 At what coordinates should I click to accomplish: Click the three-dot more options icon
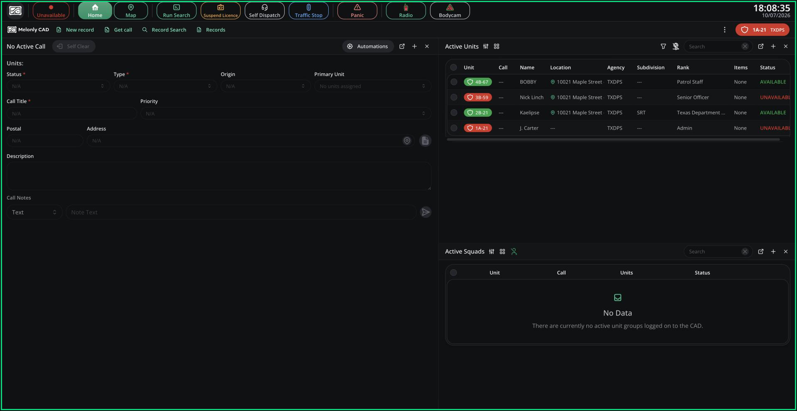(724, 30)
